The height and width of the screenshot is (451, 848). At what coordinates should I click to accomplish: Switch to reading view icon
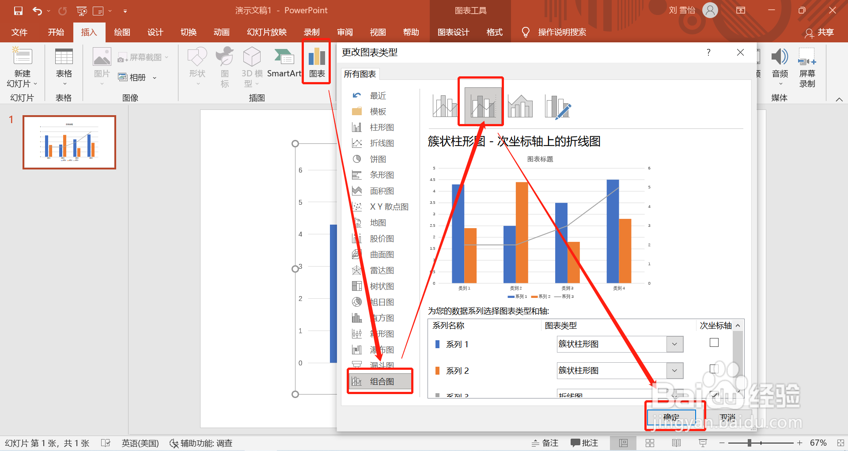tap(676, 443)
